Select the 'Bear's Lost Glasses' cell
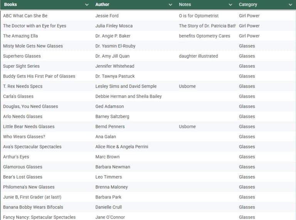Screen dimensions: 296x220 (23, 177)
